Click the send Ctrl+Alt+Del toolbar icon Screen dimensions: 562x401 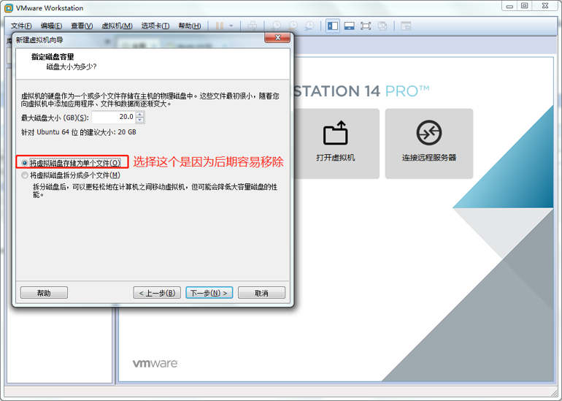[x=253, y=26]
